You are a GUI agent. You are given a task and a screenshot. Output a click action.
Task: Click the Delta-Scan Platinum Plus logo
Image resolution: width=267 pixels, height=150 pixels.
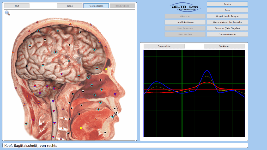tap(185, 7)
